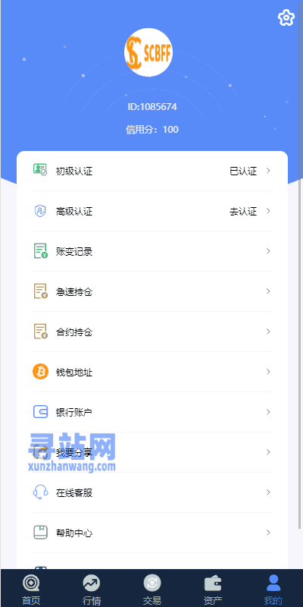Screen dimensions: 303x607
Task: Click the 高级认证 shield icon
Action: [40, 211]
